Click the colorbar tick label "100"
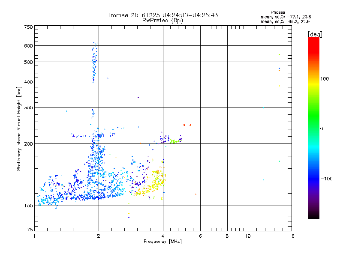 click(325, 79)
